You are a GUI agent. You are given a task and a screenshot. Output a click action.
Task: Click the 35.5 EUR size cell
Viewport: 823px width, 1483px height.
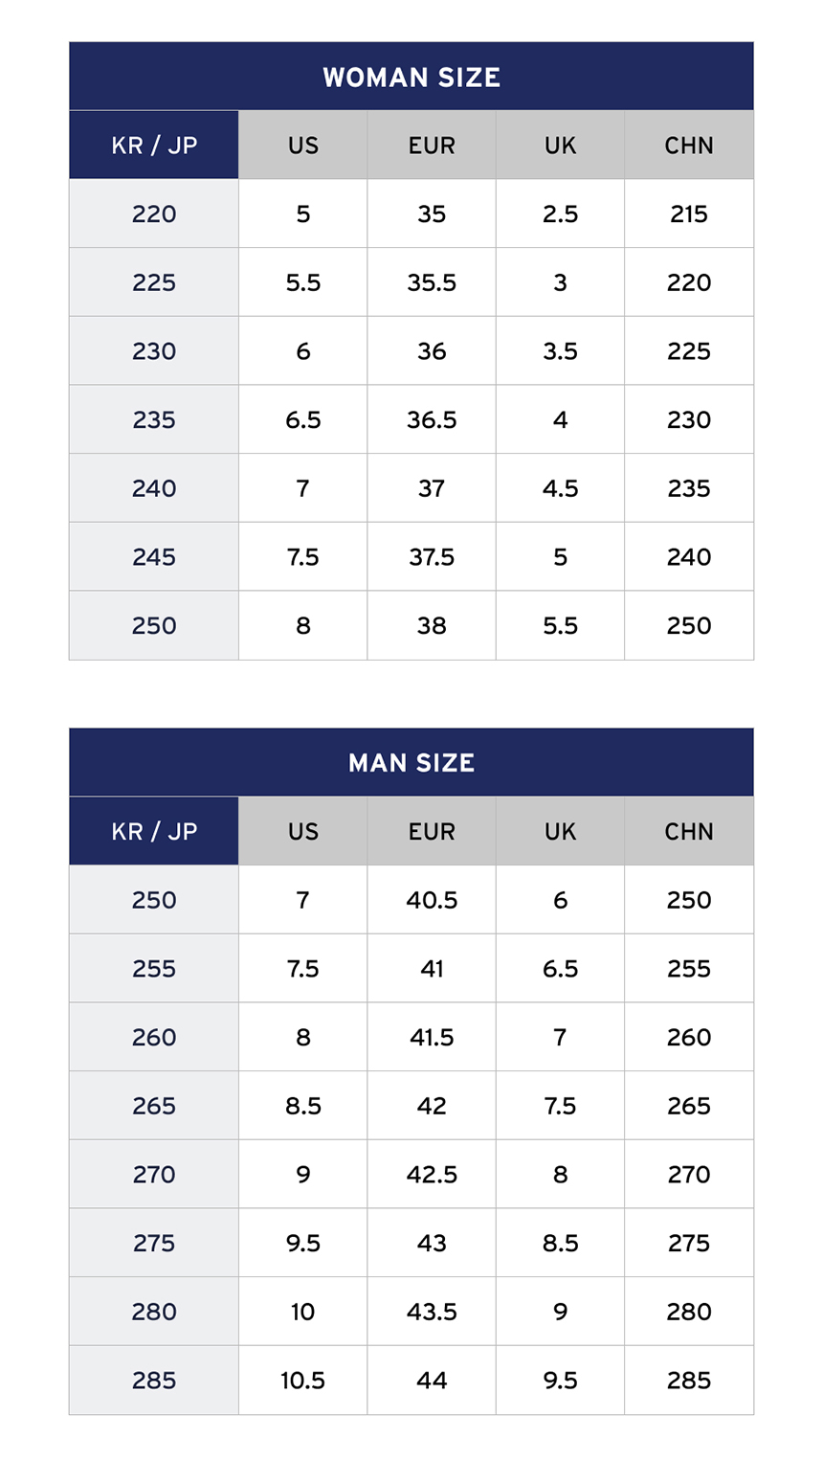[x=432, y=282]
